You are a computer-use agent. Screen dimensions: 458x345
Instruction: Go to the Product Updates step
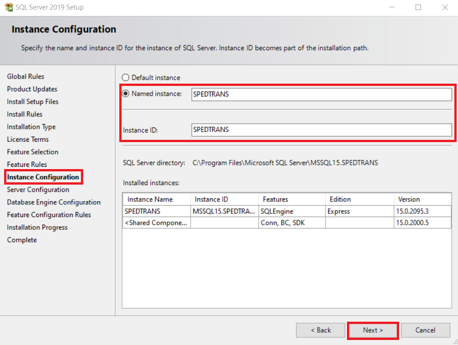point(32,89)
